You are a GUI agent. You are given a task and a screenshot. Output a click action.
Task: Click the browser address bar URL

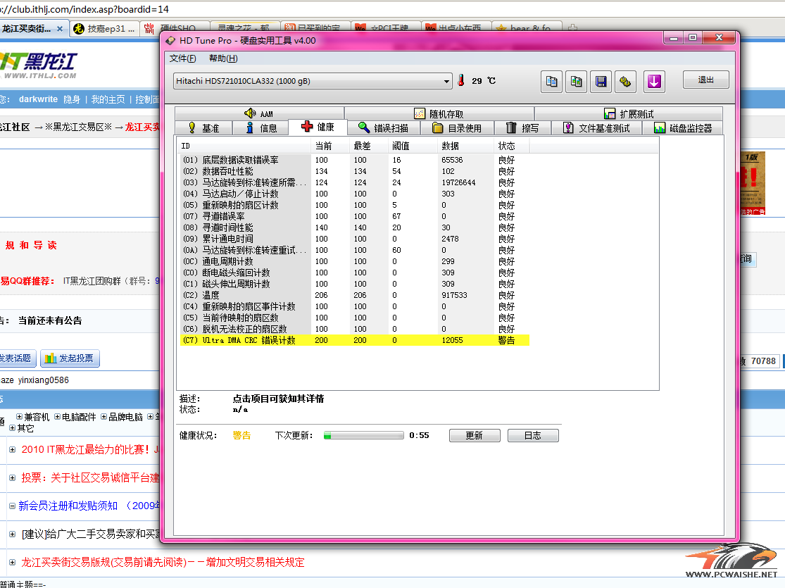[85, 10]
